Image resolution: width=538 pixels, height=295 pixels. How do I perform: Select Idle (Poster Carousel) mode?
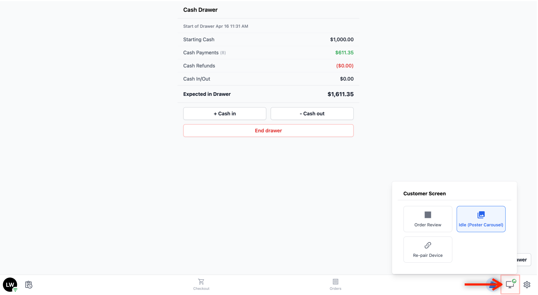click(481, 219)
